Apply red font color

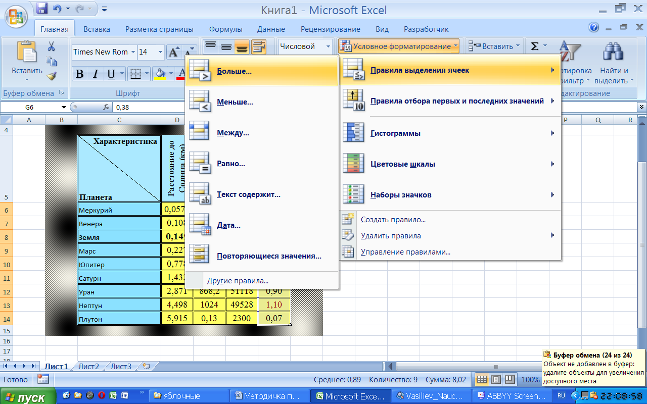tap(181, 74)
